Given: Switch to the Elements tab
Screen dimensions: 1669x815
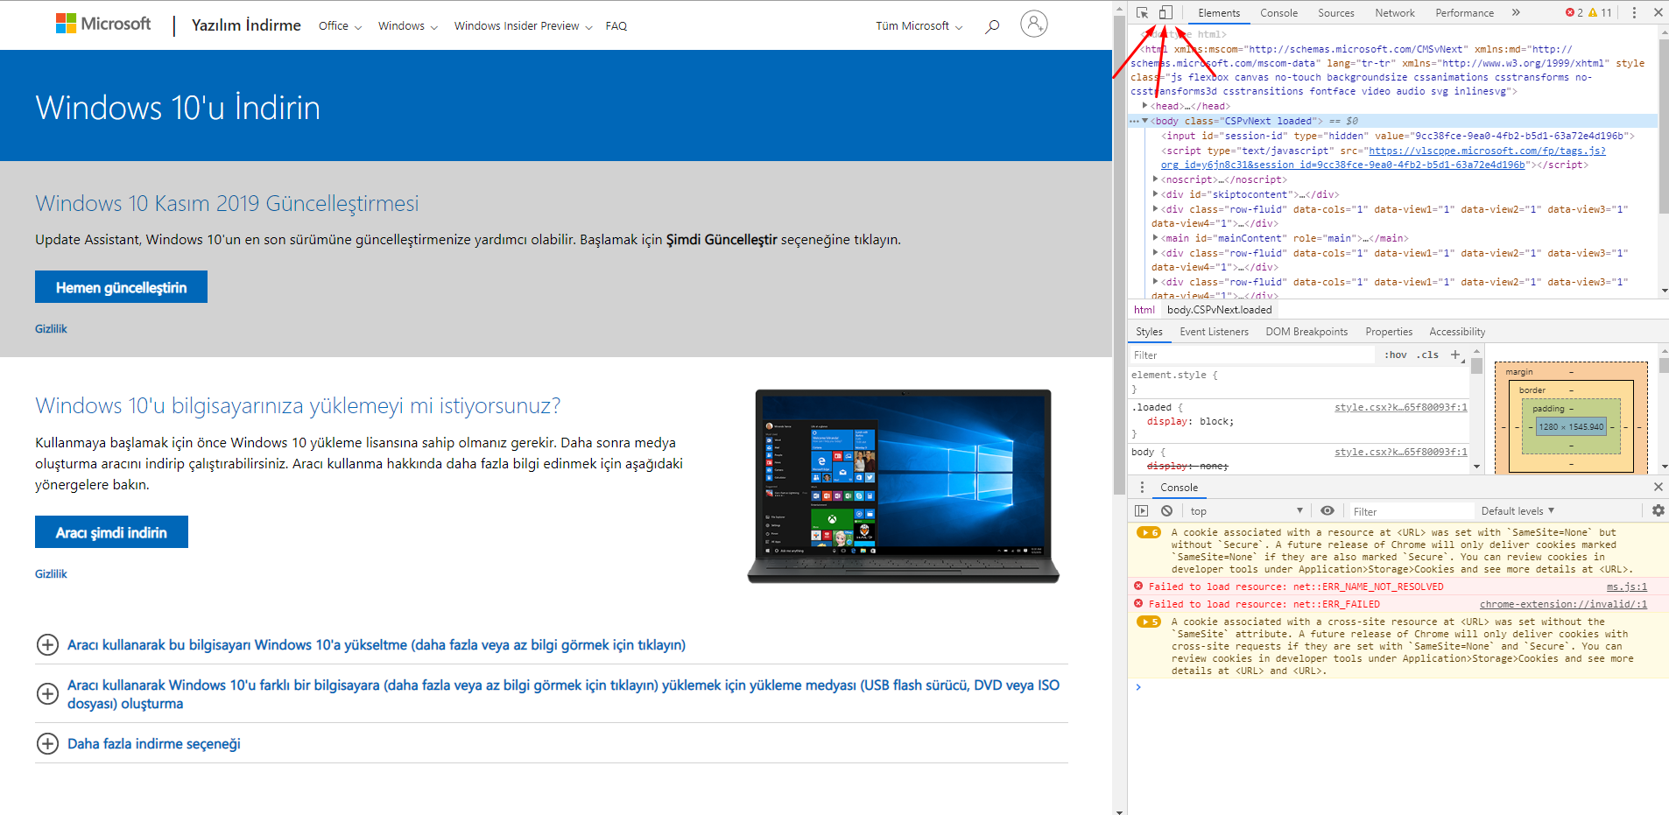Looking at the screenshot, I should pyautogui.click(x=1219, y=13).
